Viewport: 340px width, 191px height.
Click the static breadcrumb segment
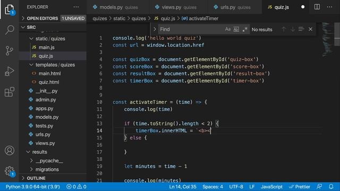(x=119, y=19)
